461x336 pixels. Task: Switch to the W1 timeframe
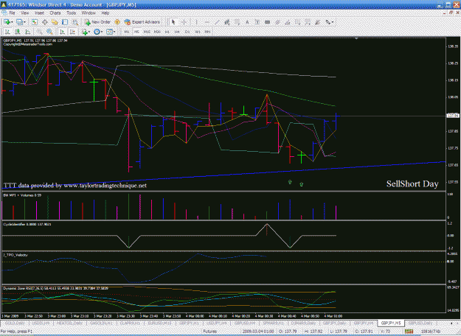click(197, 32)
